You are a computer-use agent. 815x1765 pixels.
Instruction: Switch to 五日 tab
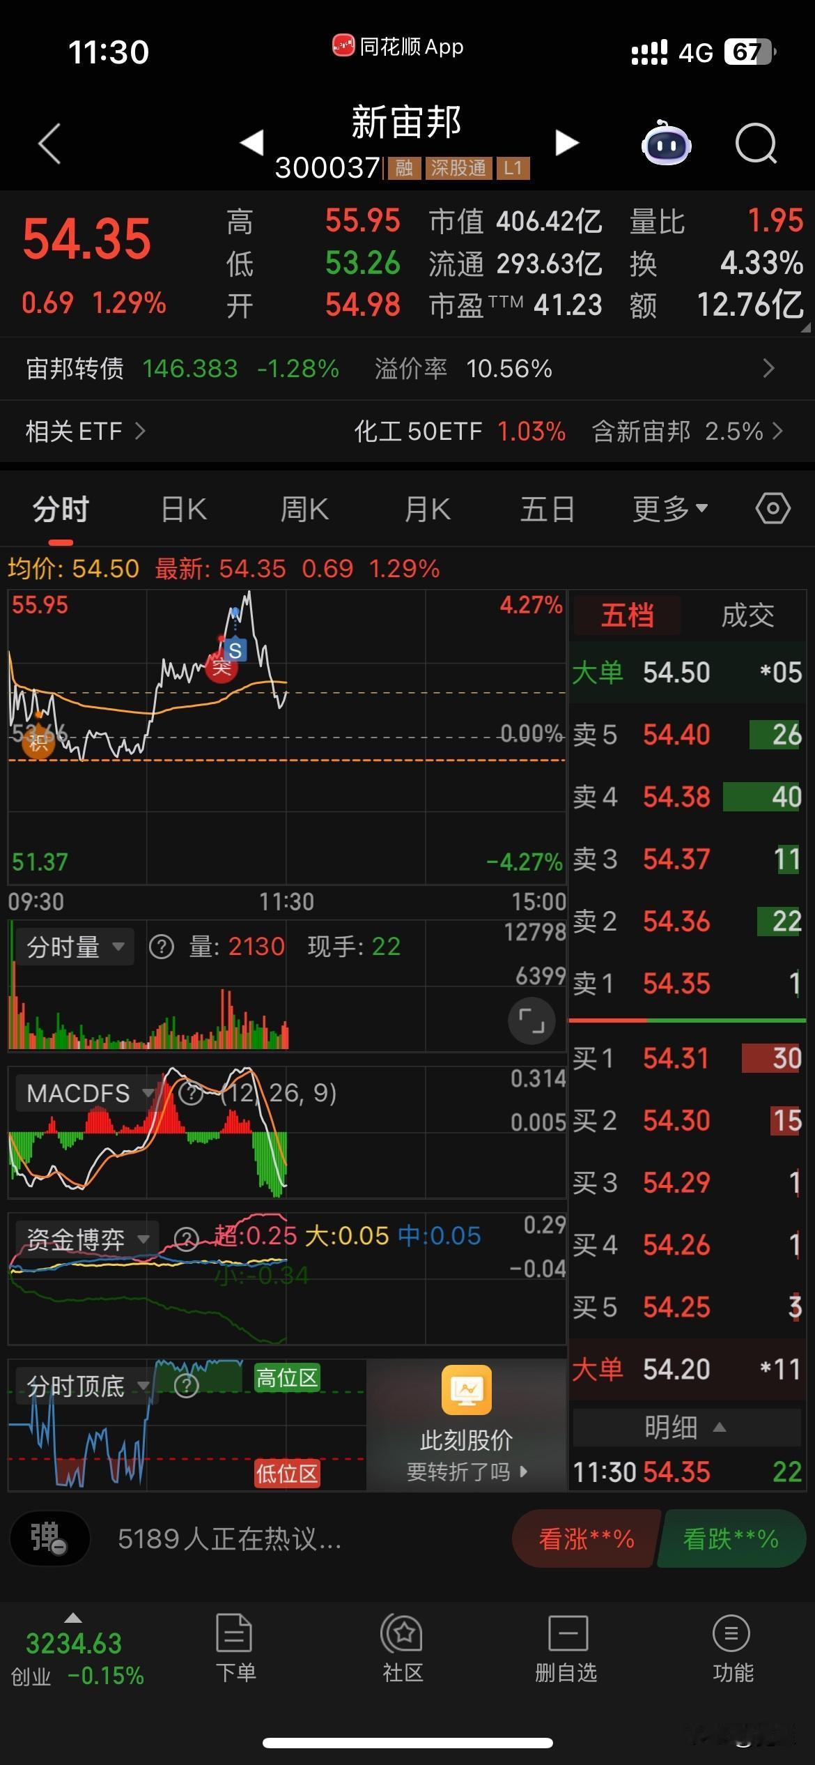[x=548, y=509]
